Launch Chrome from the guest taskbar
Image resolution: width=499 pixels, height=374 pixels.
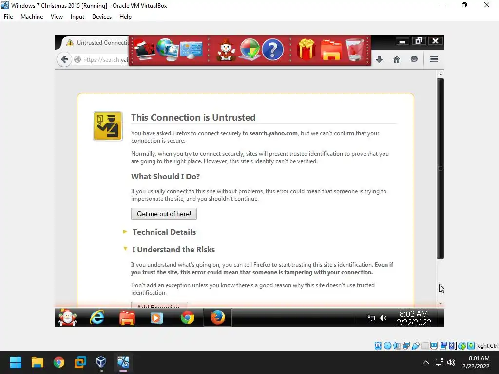coord(188,318)
